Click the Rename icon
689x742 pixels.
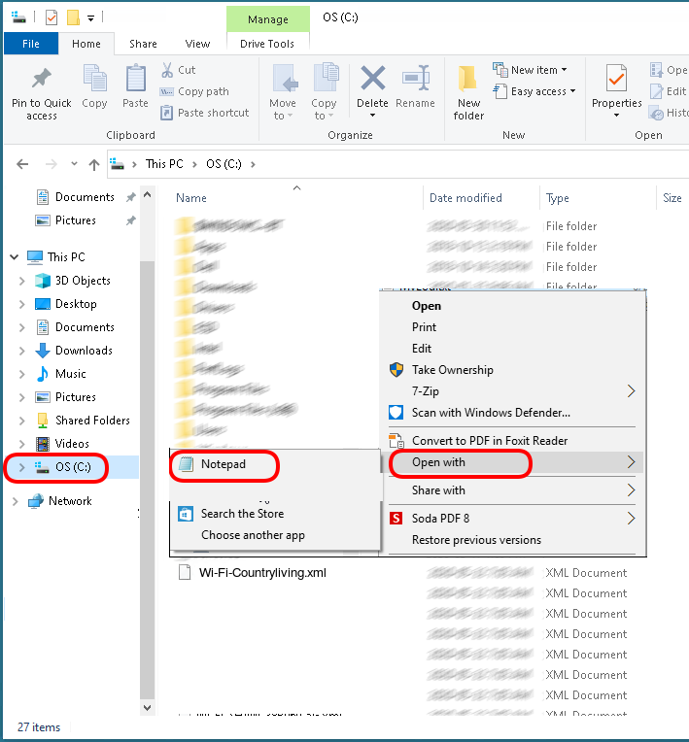[x=415, y=78]
